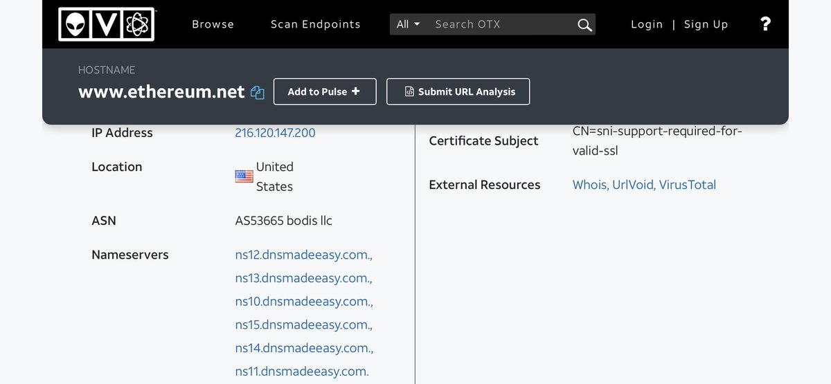The image size is (831, 384).
Task: Open IP address 216.120.147.200
Action: (x=275, y=133)
